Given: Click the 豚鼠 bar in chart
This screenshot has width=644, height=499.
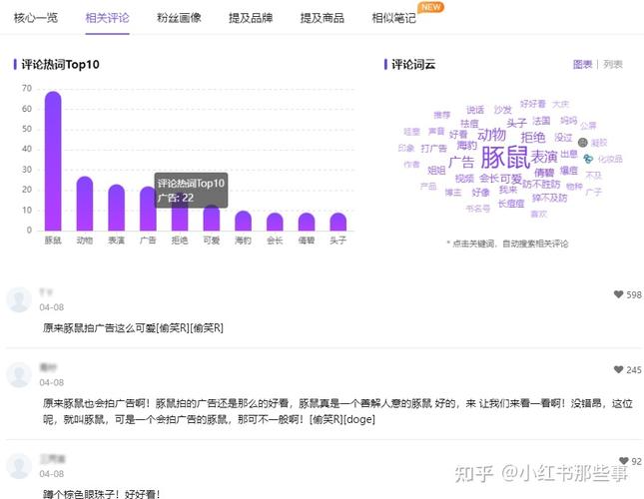Looking at the screenshot, I should click(x=53, y=161).
